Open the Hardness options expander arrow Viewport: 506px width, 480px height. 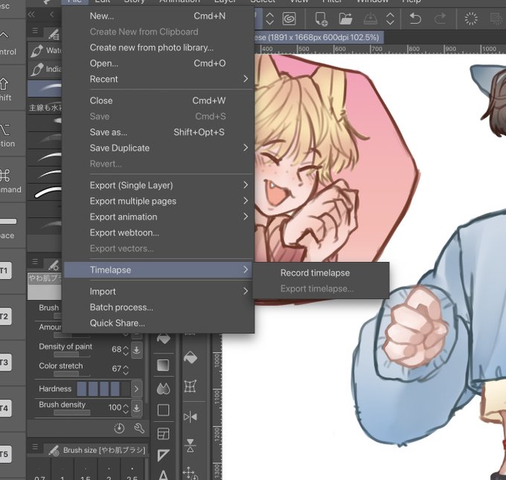pos(136,389)
